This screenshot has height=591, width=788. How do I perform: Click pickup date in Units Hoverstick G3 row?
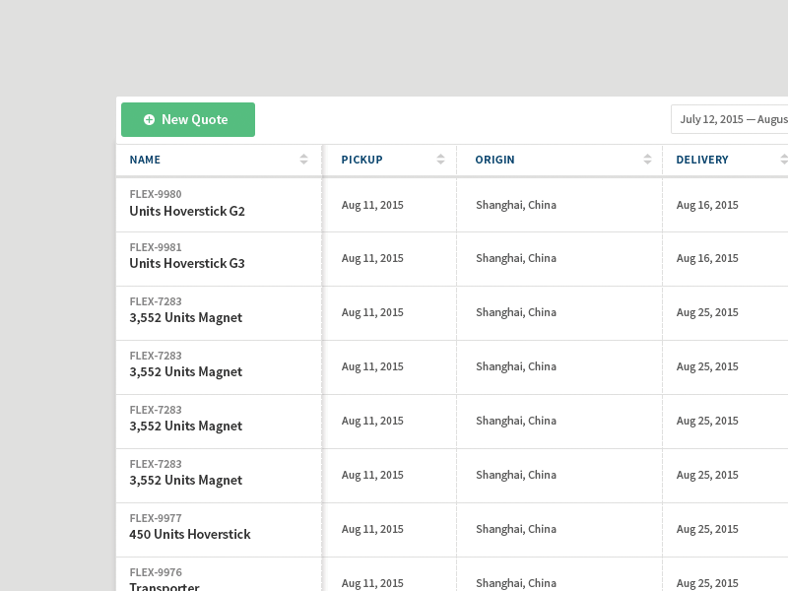(372, 258)
